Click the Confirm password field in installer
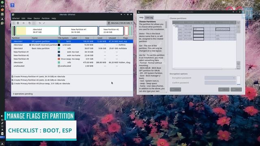Viewport: 260px width, 146px height. click(220, 83)
